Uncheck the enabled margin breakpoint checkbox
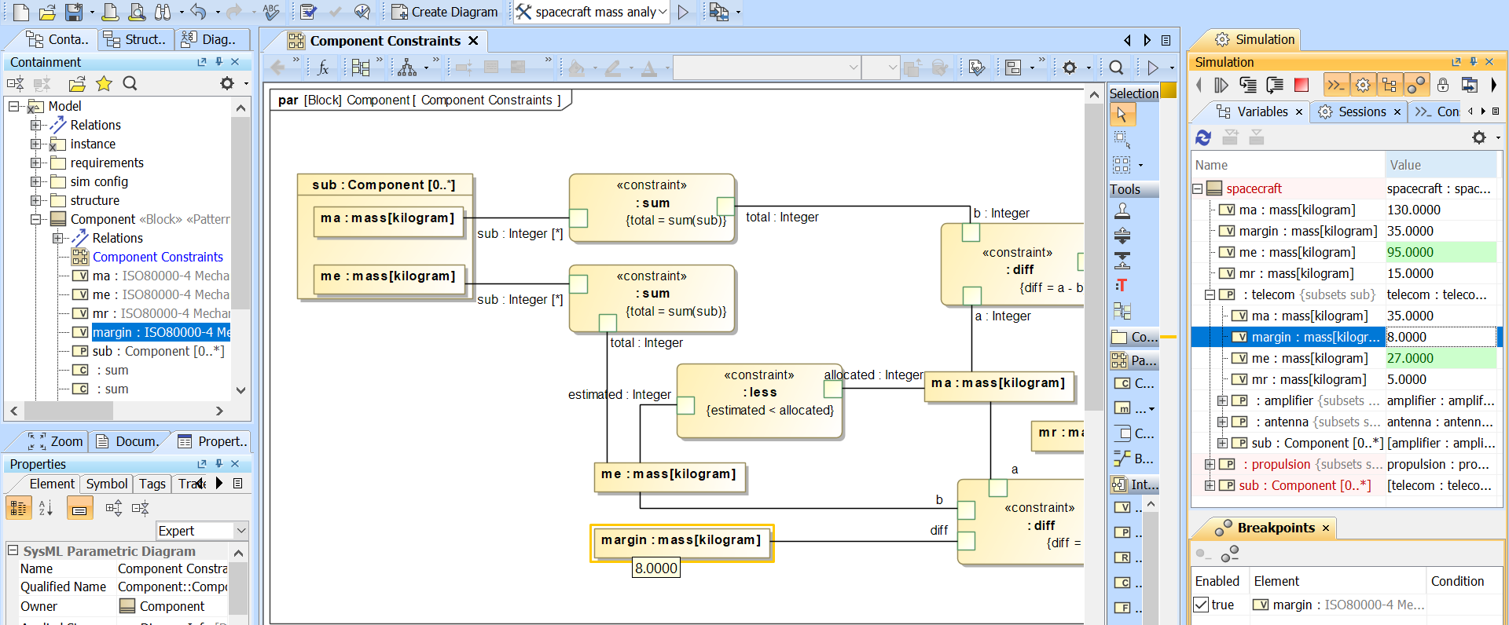Image resolution: width=1509 pixels, height=625 pixels. pyautogui.click(x=1201, y=605)
